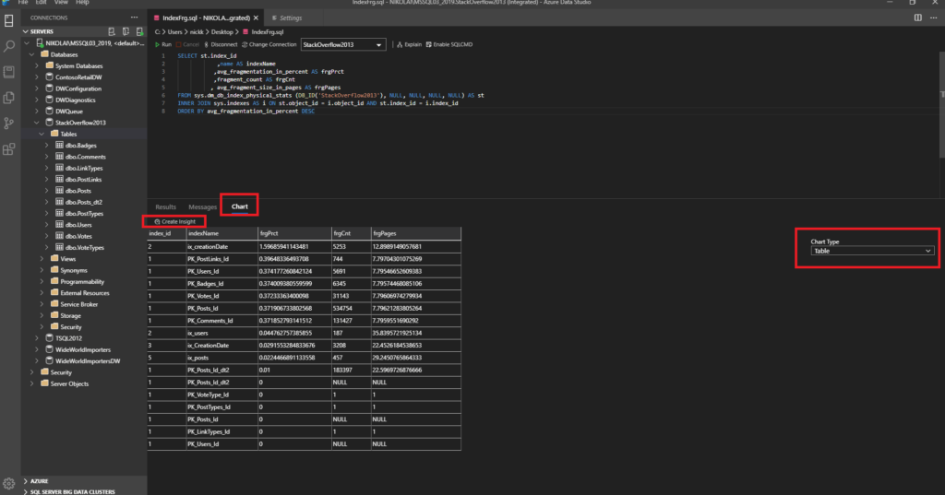Click the editor vertical scrollbar

point(941,105)
